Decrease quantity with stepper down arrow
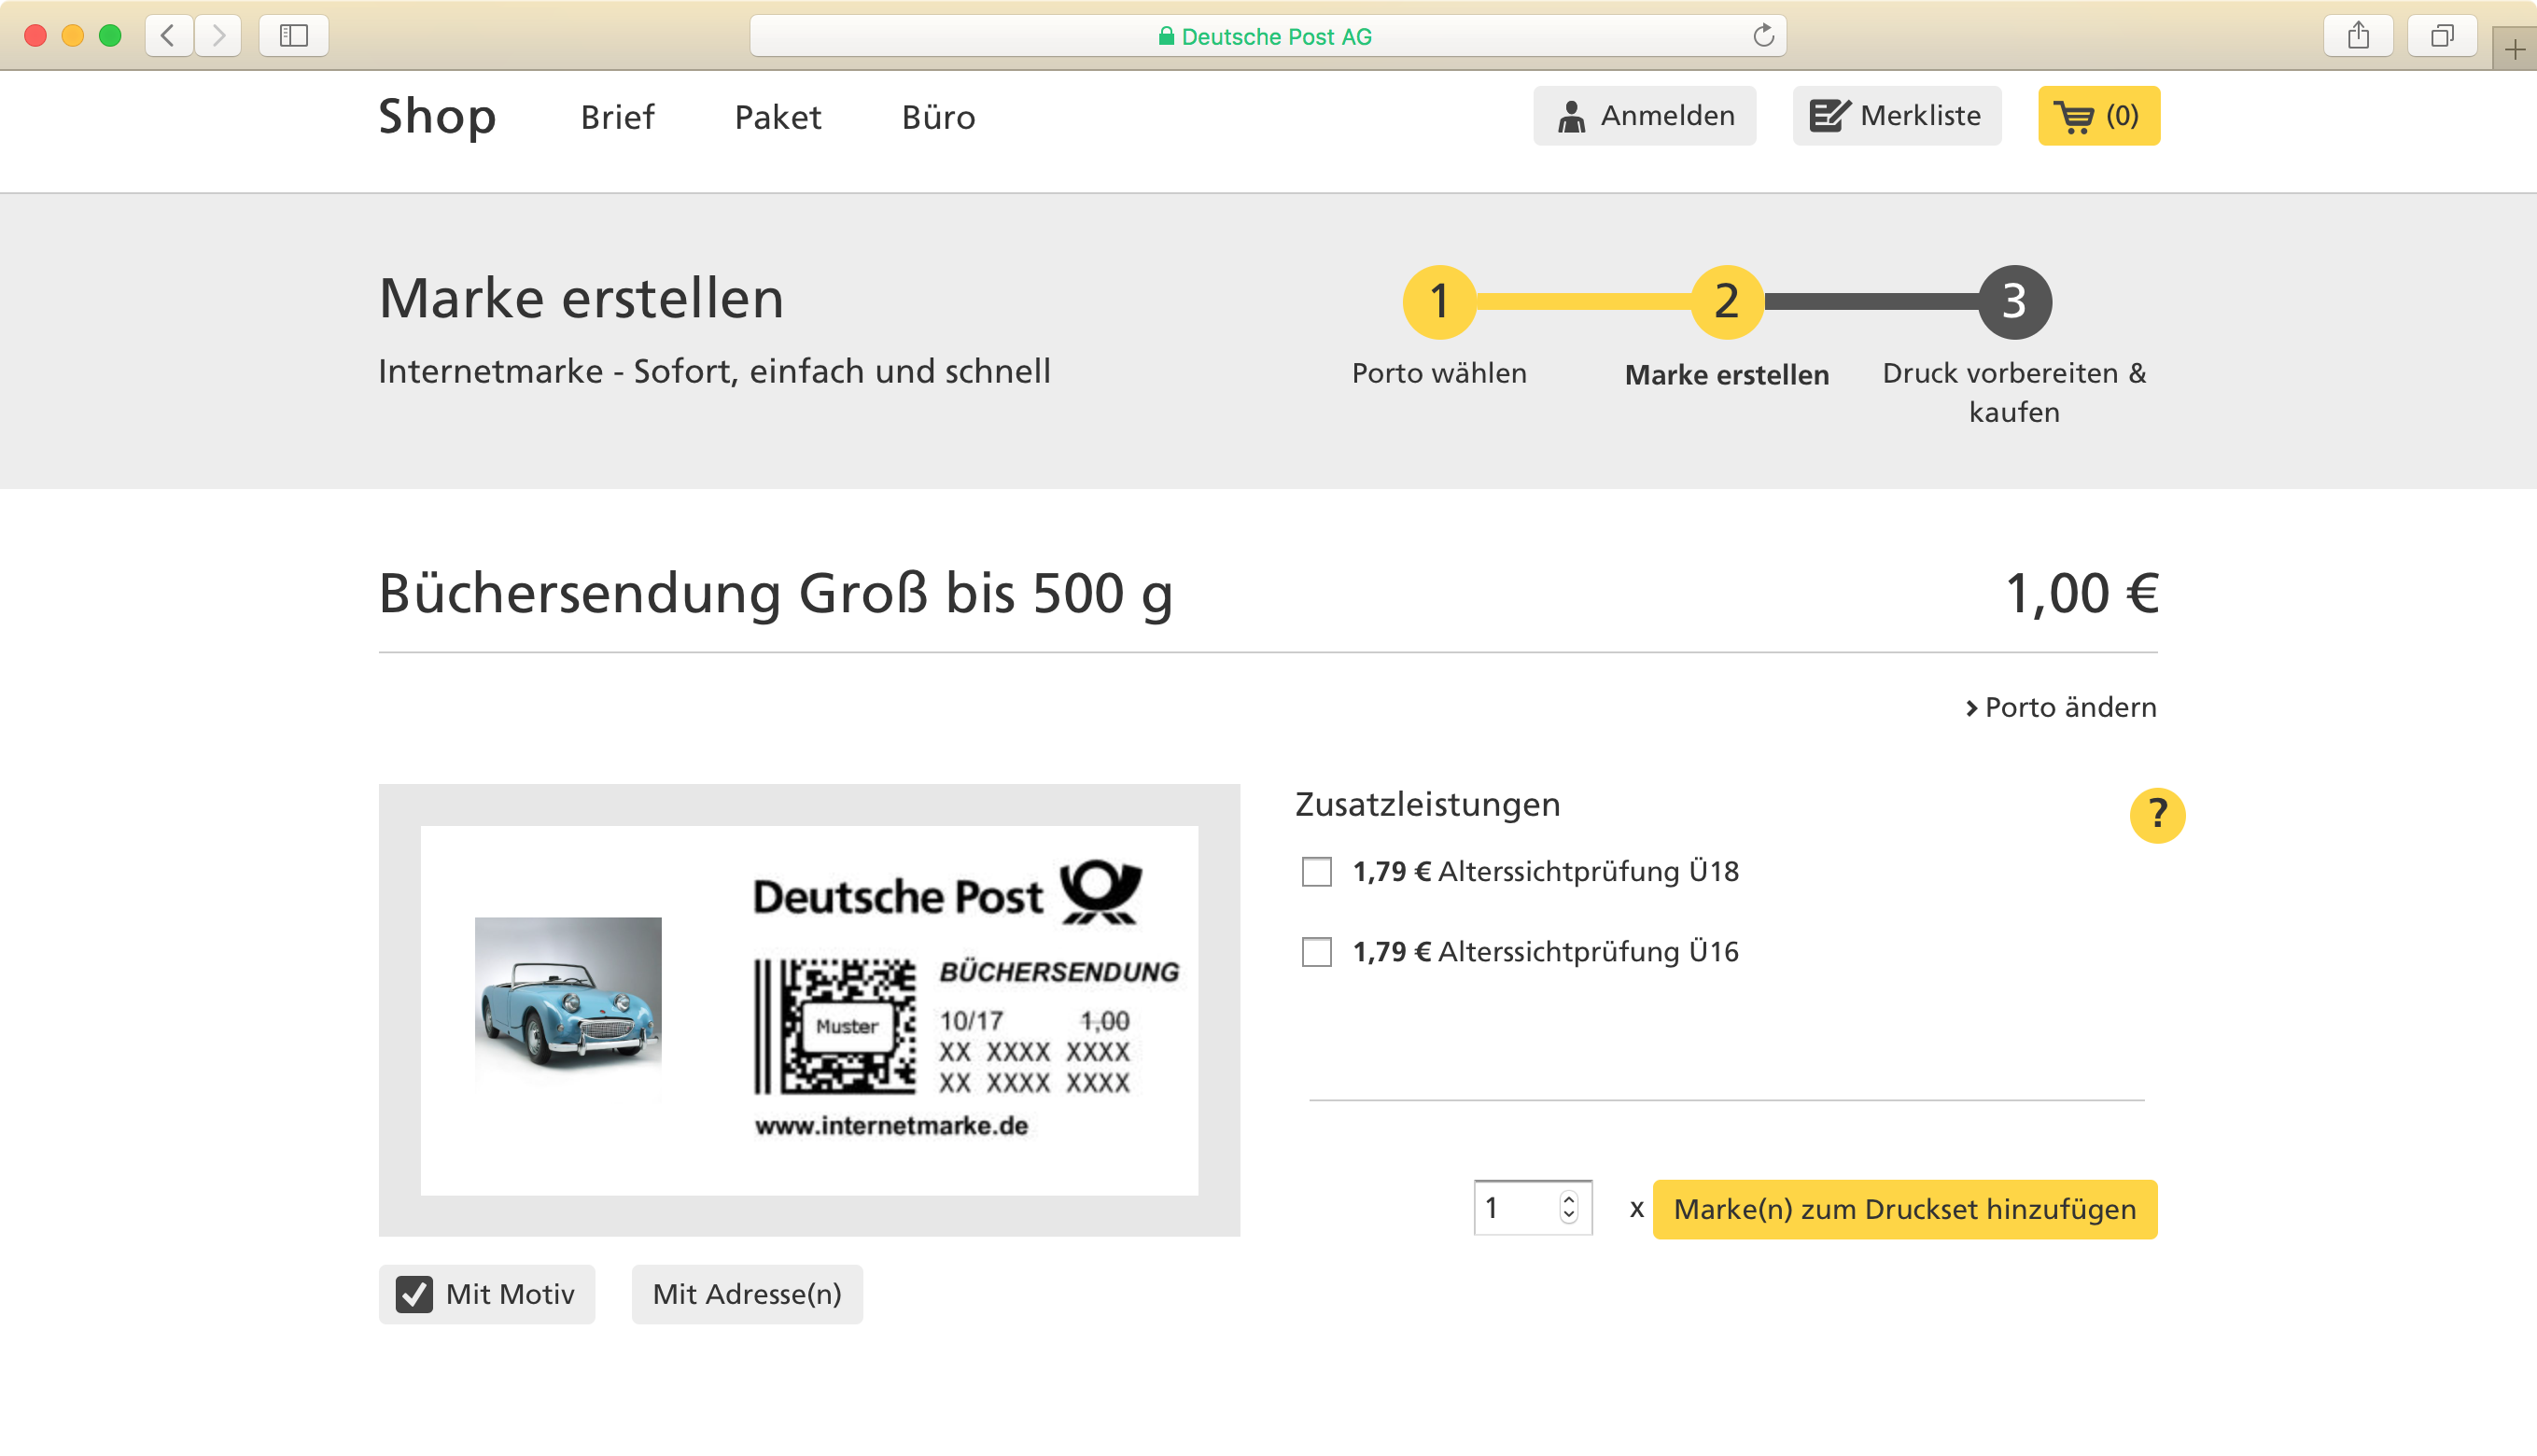 coord(1569,1216)
